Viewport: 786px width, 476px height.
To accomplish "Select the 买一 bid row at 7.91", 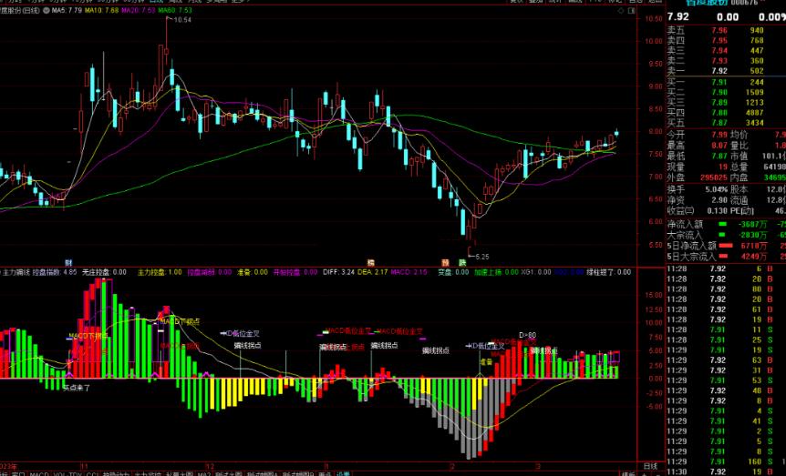I will (x=725, y=82).
